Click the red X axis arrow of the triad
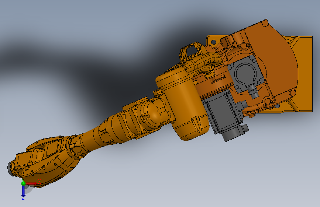Viewport: 320px width, 207px height. click(x=32, y=183)
